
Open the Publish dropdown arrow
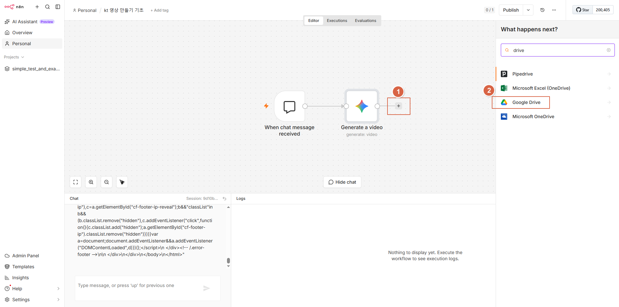(528, 10)
